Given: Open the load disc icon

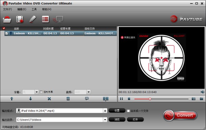Looking at the screenshot, I should pos(7,19).
